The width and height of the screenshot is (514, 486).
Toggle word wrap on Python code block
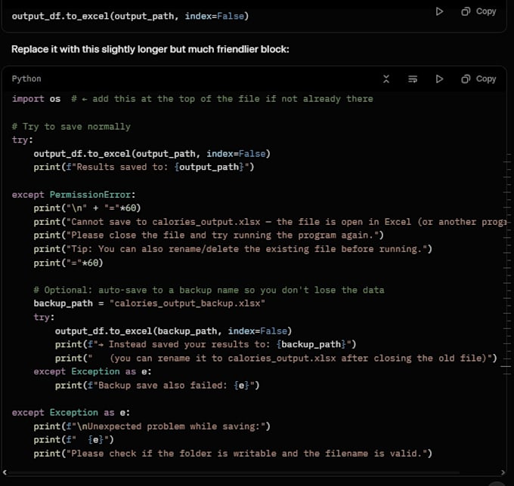[x=413, y=79]
